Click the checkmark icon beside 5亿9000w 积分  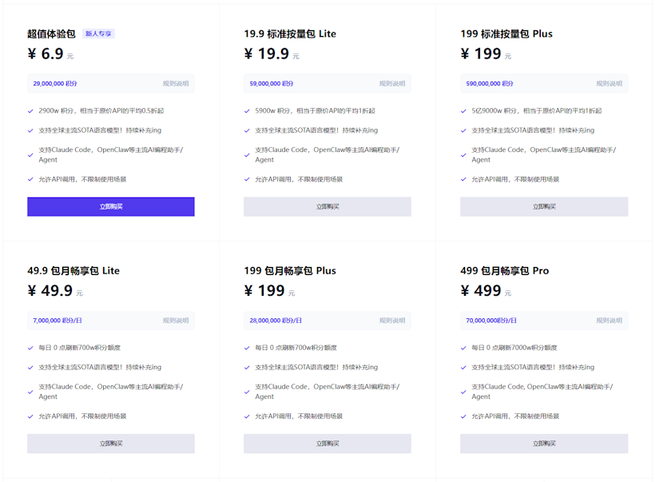pyautogui.click(x=464, y=111)
